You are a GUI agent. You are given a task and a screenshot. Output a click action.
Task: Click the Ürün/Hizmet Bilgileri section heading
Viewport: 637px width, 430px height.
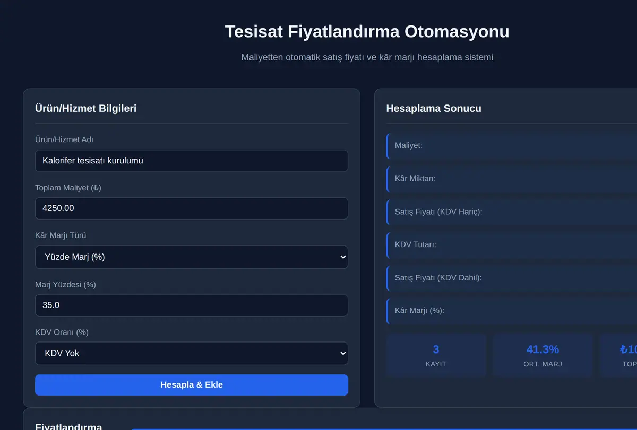click(x=86, y=109)
